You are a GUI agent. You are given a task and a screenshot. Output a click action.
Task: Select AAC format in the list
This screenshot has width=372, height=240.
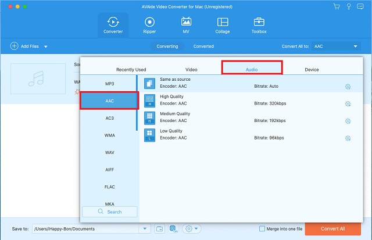click(109, 101)
